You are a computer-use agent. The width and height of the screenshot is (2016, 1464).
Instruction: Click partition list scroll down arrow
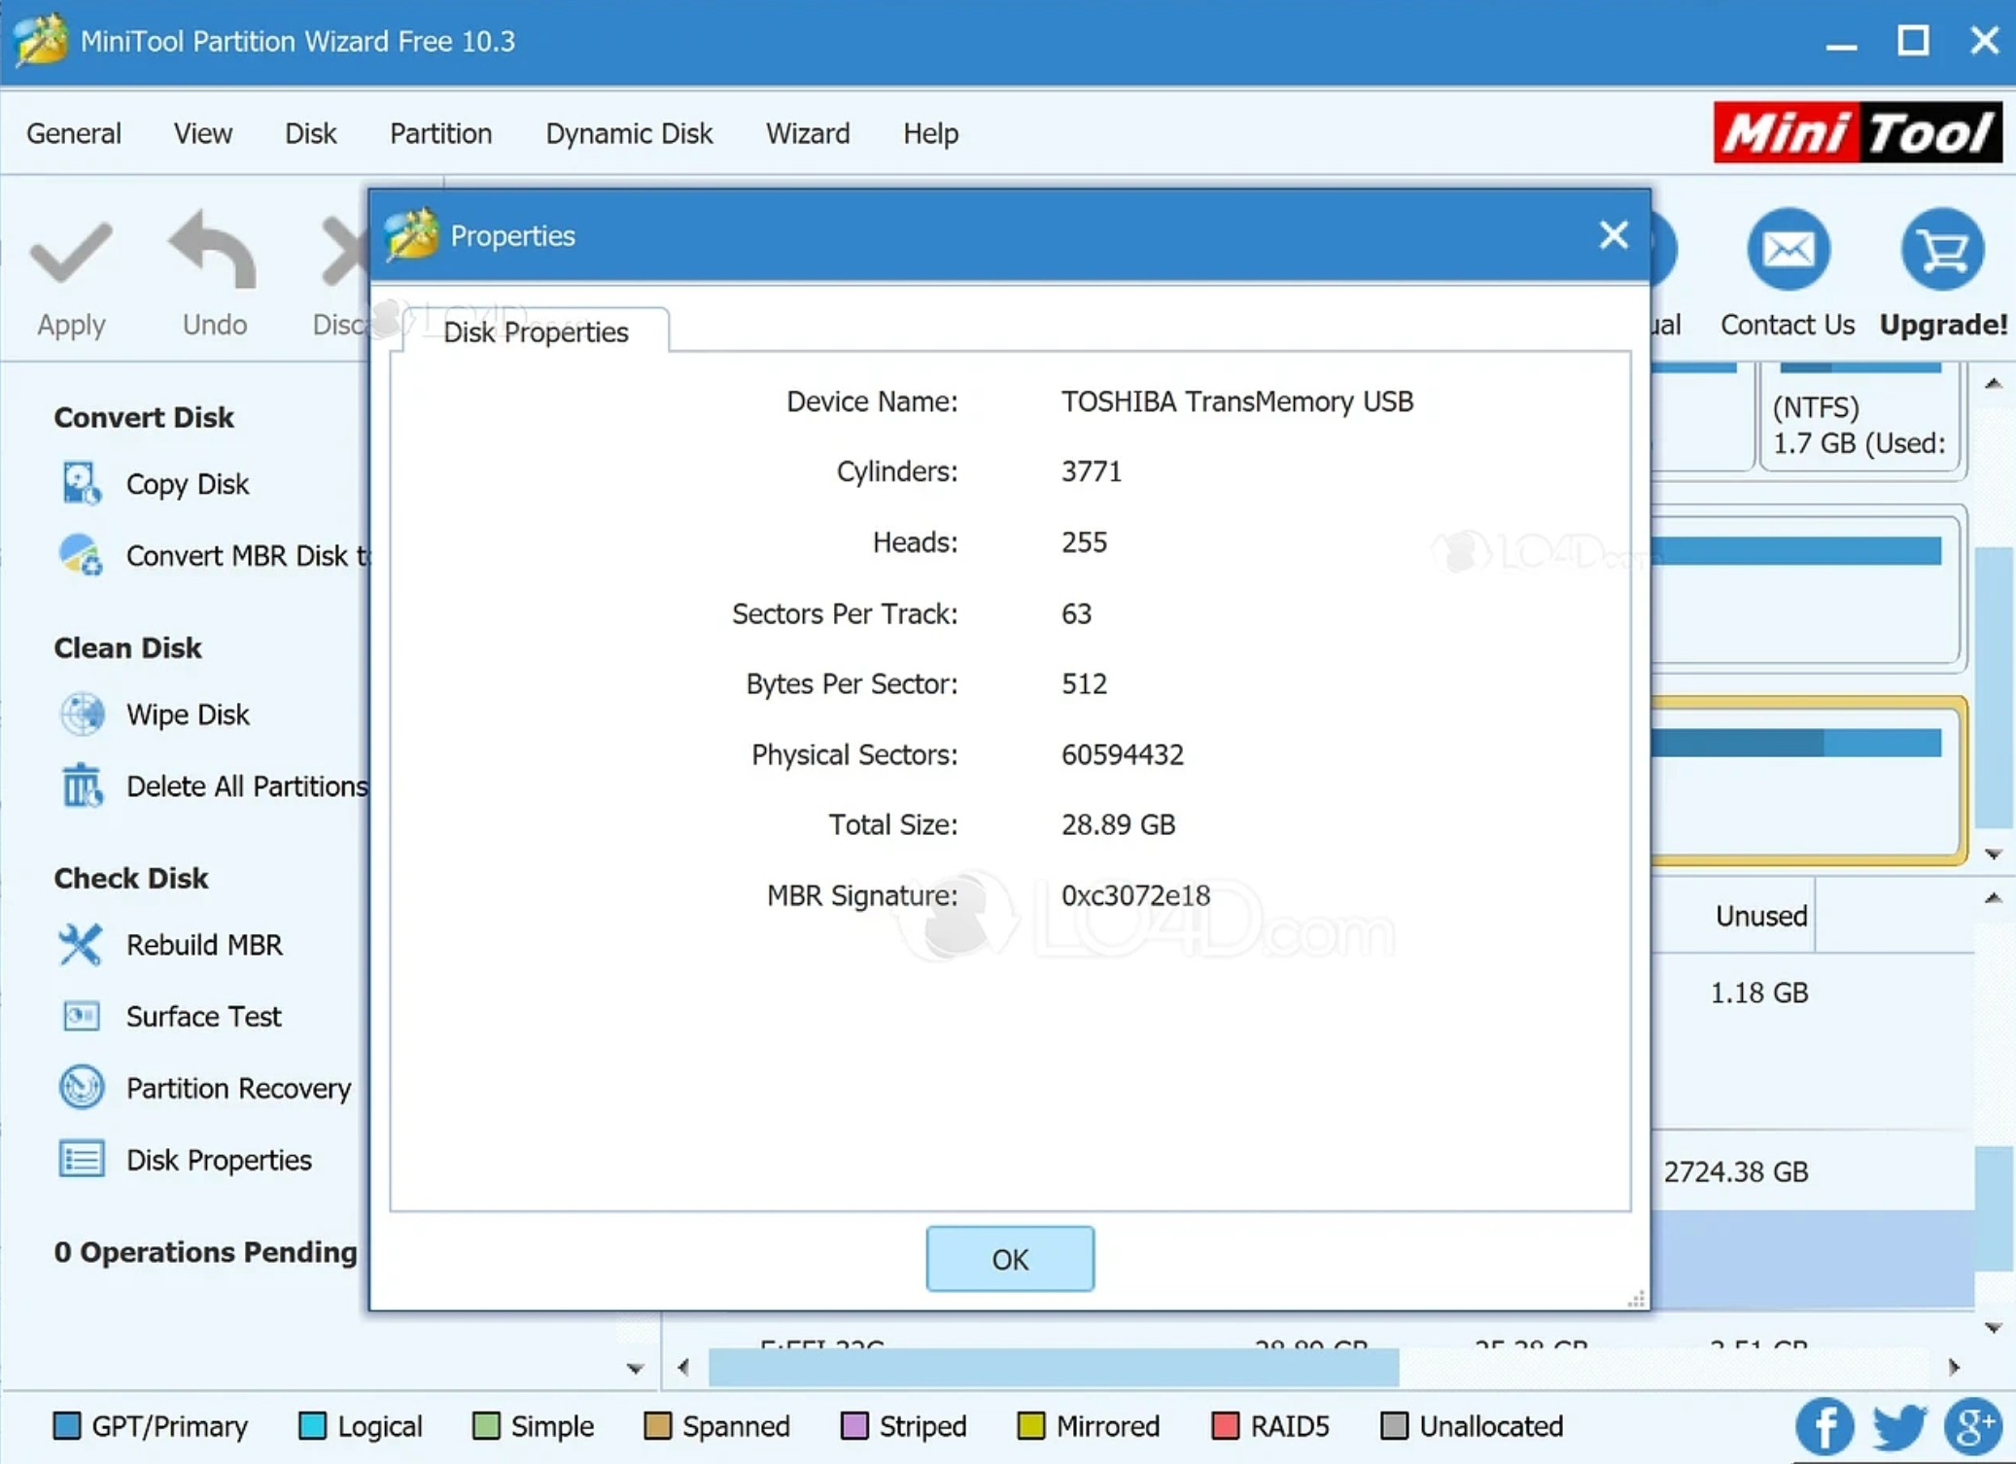coord(1993,1327)
